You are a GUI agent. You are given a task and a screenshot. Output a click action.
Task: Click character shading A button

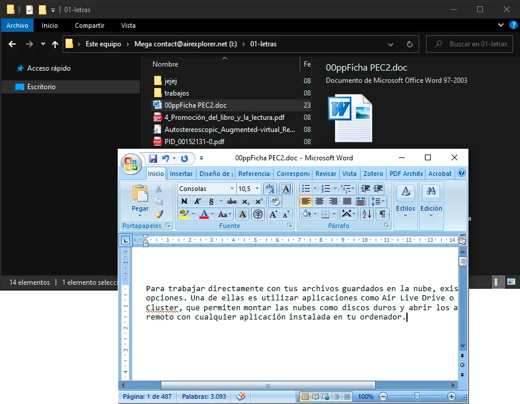click(x=242, y=214)
